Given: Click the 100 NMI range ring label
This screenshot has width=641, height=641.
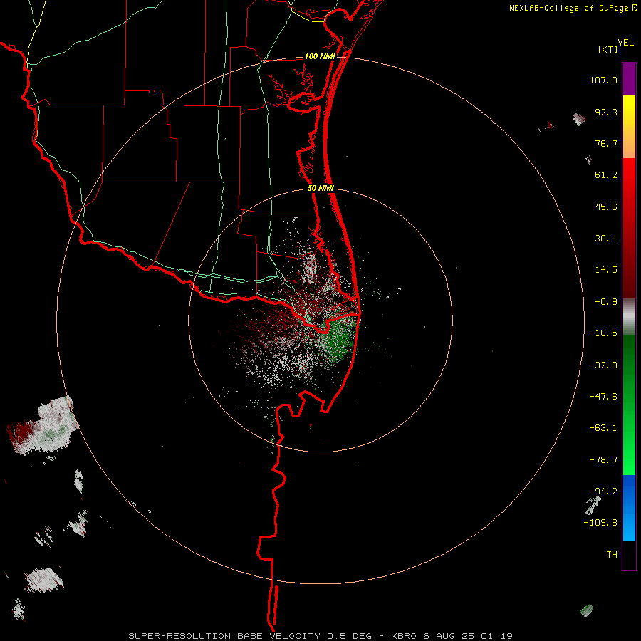Looking at the screenshot, I should [x=320, y=56].
